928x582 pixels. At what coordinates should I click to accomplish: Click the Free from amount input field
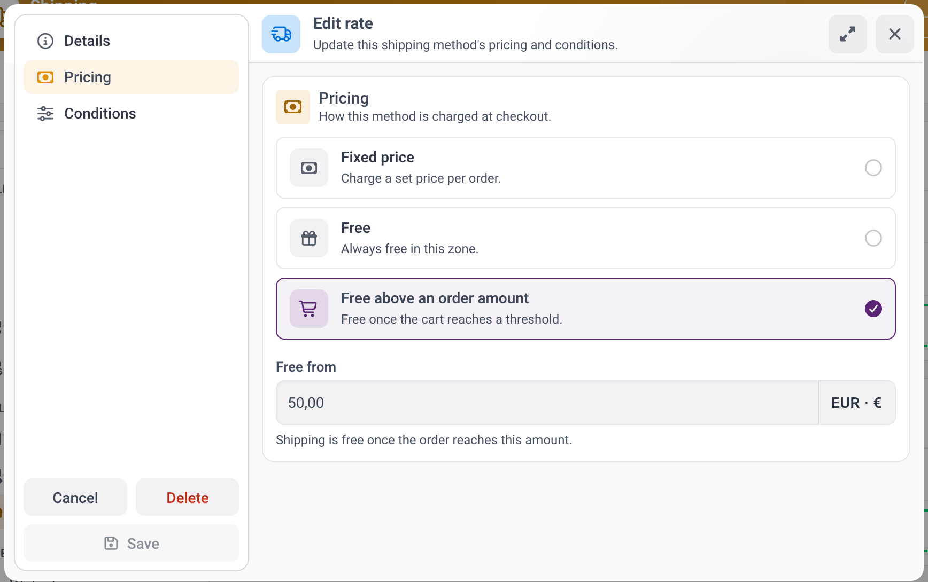click(547, 403)
